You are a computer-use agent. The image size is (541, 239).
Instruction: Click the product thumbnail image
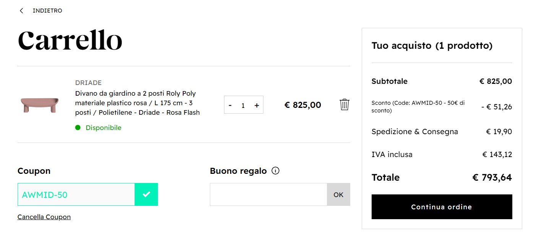39,104
